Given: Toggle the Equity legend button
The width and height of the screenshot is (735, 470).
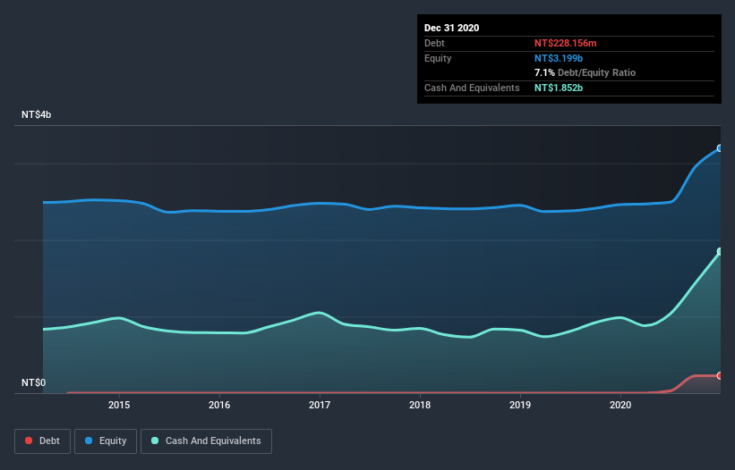Looking at the screenshot, I should (x=106, y=441).
